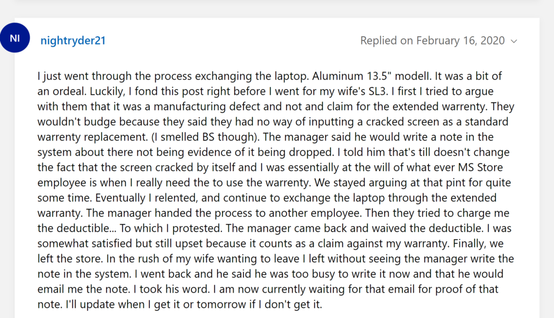Image resolution: width=554 pixels, height=318 pixels.
Task: Open the nightryder21 profile link
Action: 73,40
